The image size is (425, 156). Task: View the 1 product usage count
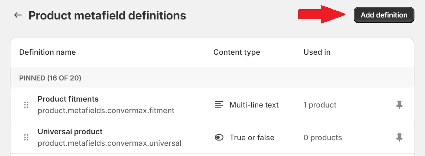320,105
